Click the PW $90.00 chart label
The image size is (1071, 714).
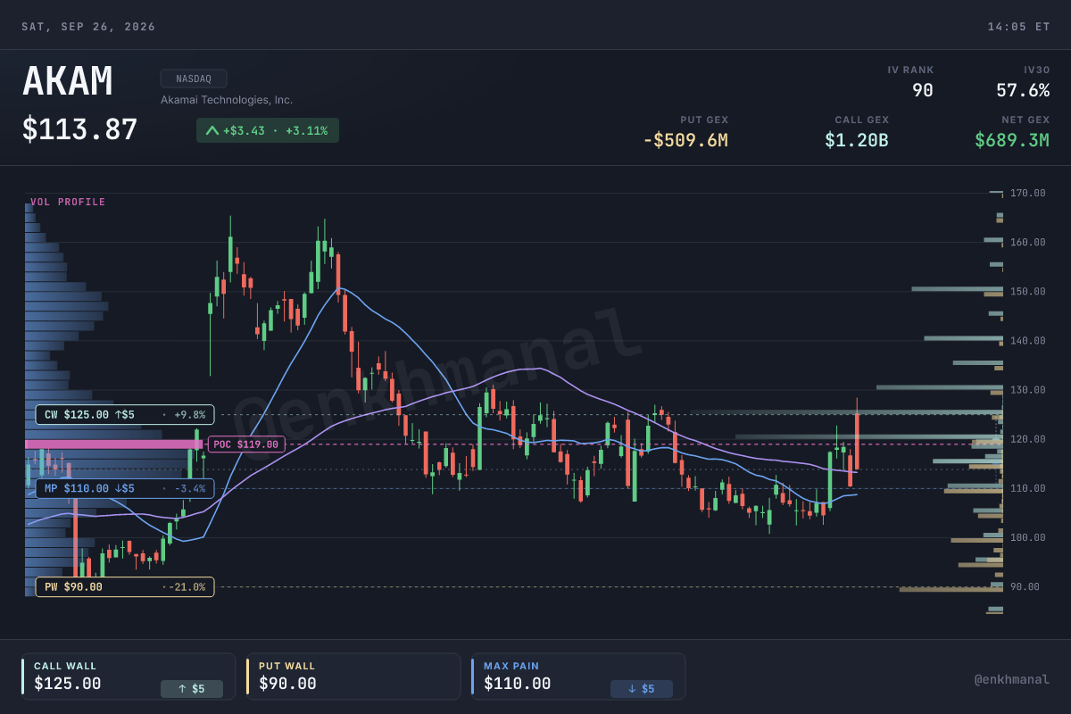[x=125, y=587]
